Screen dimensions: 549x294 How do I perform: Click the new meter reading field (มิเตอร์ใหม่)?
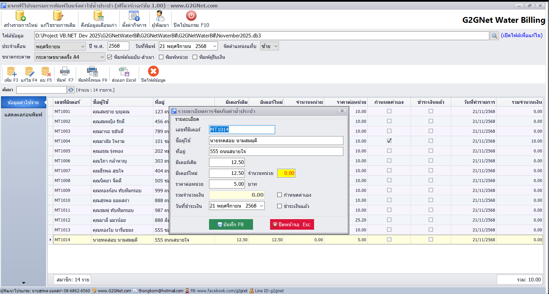tap(227, 173)
